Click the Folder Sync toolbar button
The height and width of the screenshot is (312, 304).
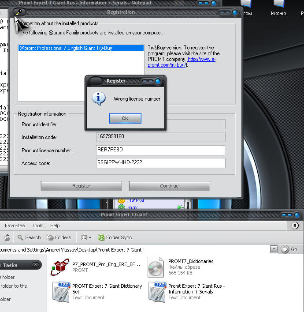115,237
